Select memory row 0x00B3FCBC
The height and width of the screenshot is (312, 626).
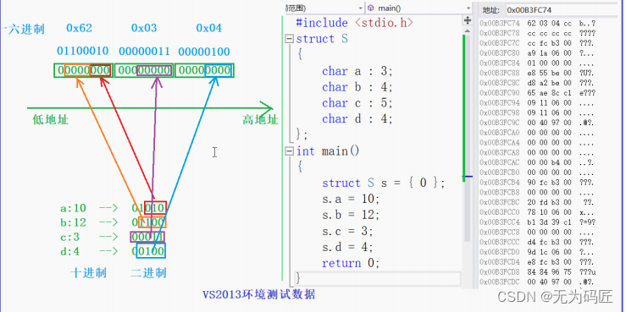pyautogui.click(x=538, y=202)
